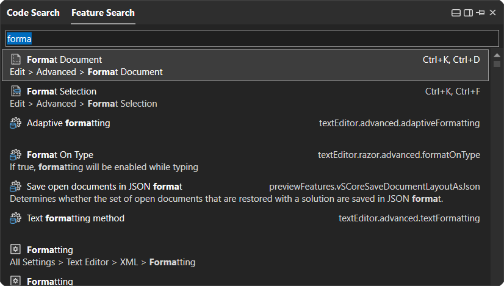
Task: Click the Save open documents in JSON format icon
Action: 16,187
